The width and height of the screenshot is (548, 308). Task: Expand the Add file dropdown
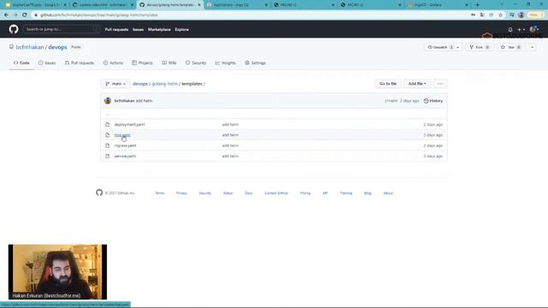pos(417,84)
